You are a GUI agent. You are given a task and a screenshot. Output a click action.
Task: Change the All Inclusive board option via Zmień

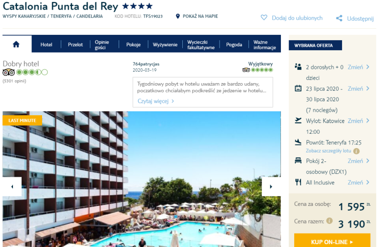358,183
